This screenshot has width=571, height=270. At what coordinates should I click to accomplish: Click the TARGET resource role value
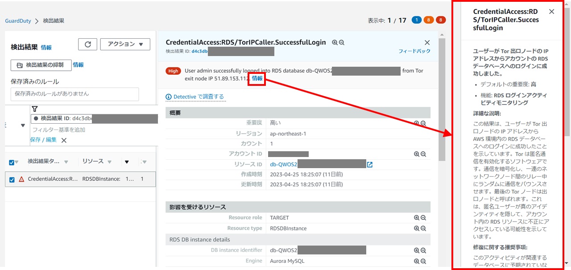pos(279,218)
